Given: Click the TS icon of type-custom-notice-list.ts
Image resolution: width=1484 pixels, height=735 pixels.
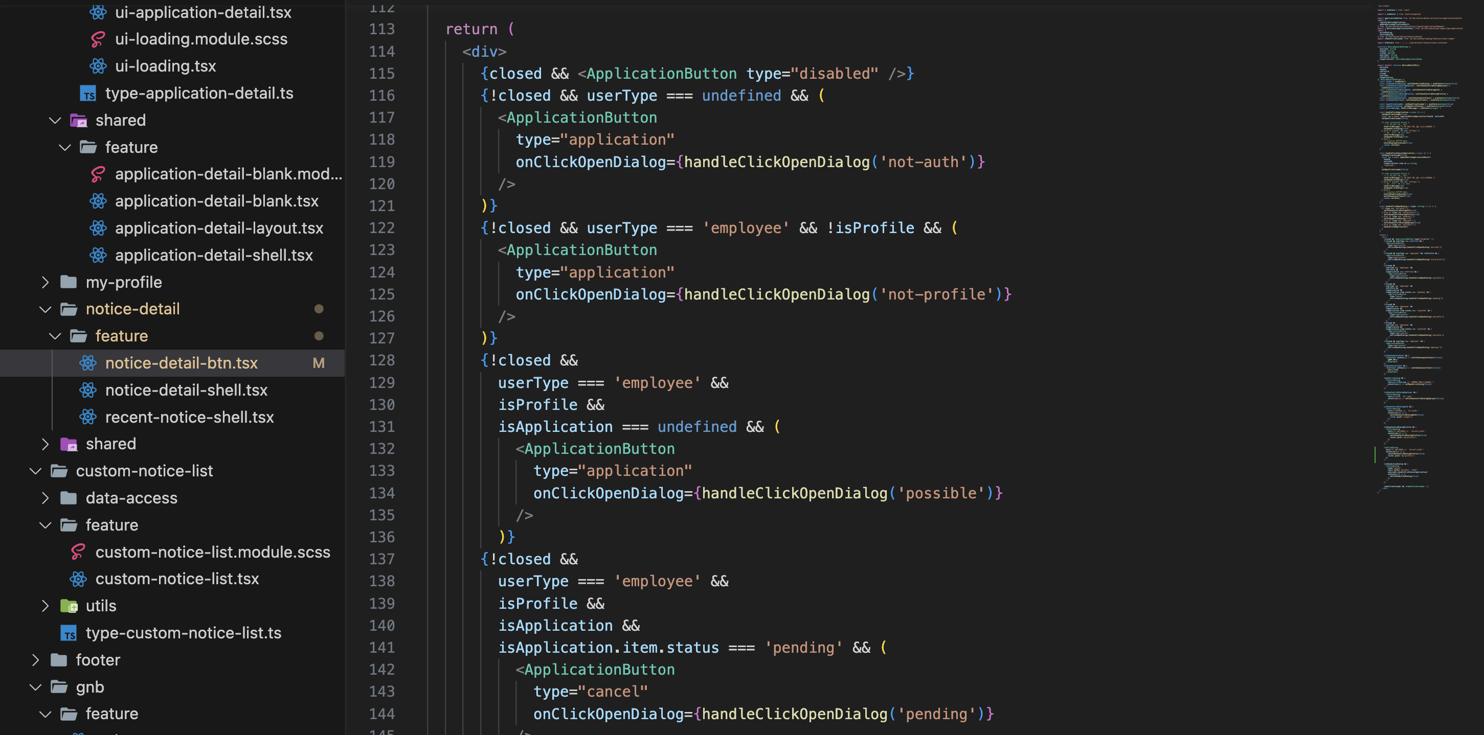Looking at the screenshot, I should 69,633.
